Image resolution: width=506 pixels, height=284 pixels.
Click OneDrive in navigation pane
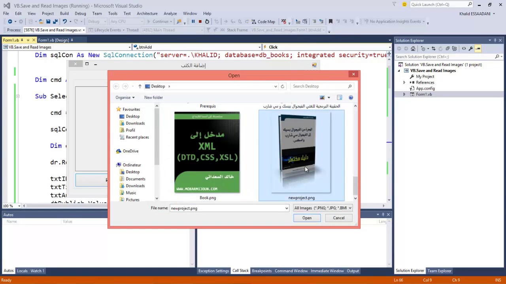[x=130, y=151]
